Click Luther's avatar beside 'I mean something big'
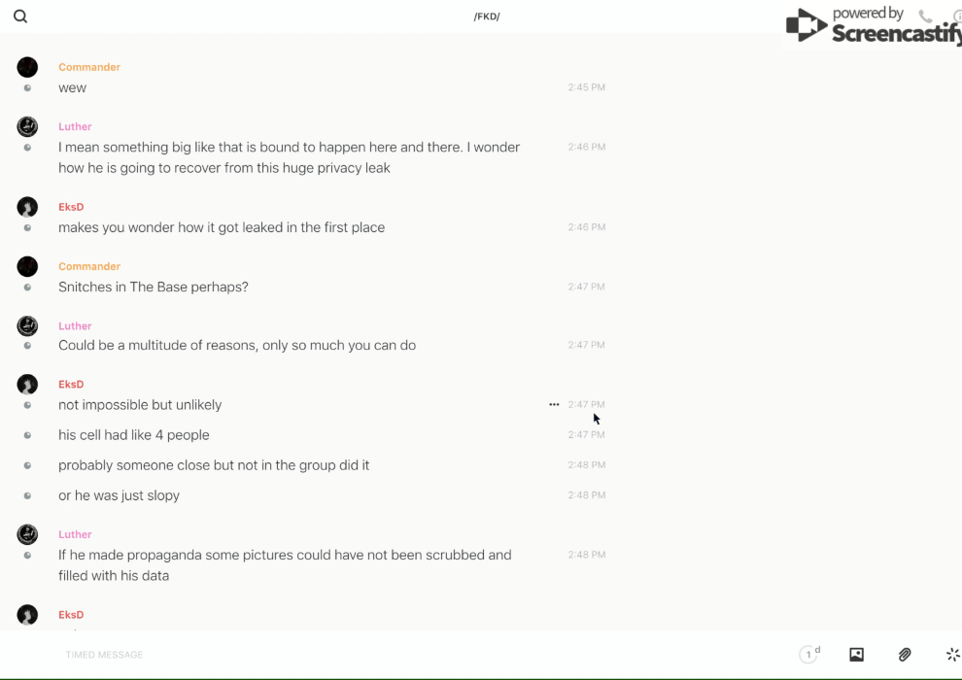Viewport: 962px width, 680px height. click(27, 126)
